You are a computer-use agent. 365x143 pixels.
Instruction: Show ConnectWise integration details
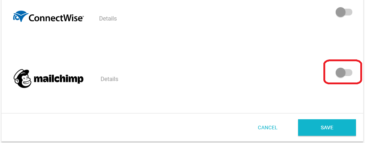coord(108,18)
